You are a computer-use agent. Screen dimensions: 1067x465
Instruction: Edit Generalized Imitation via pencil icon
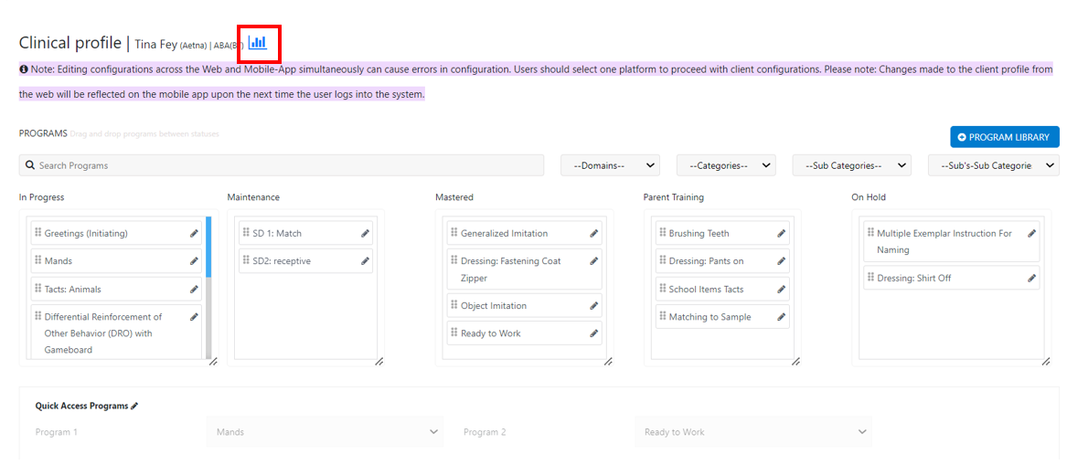point(593,234)
